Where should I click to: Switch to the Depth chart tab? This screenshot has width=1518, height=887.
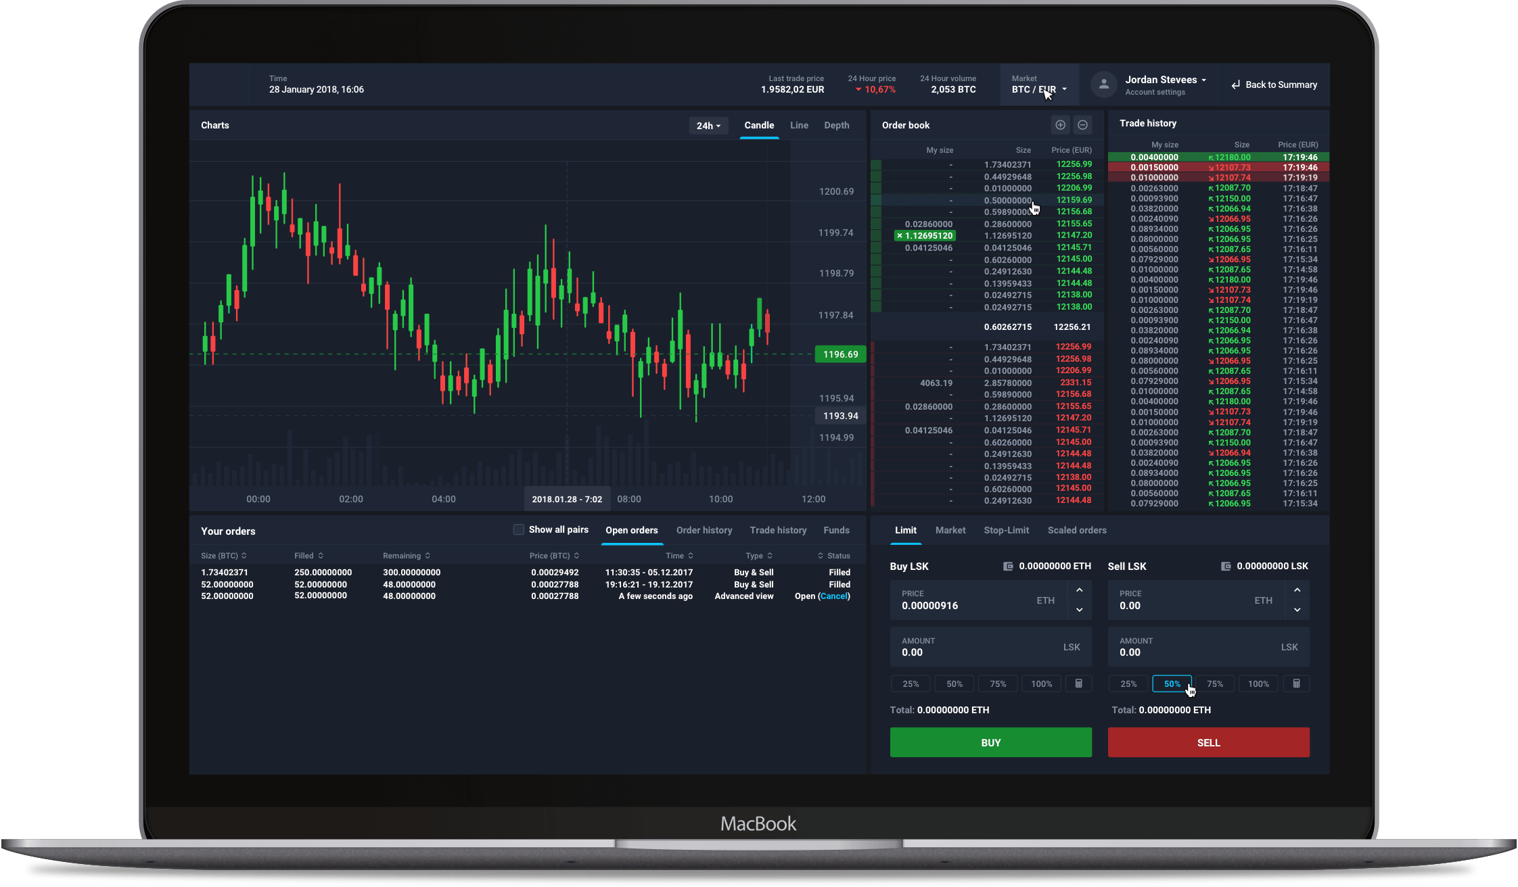[836, 125]
